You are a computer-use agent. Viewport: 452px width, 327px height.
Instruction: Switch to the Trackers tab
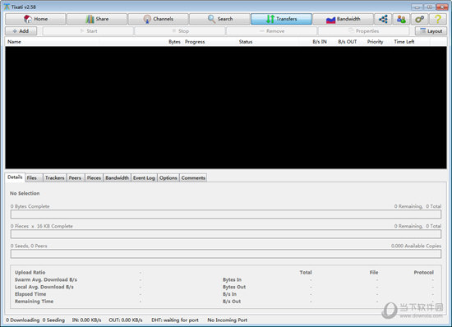point(55,177)
